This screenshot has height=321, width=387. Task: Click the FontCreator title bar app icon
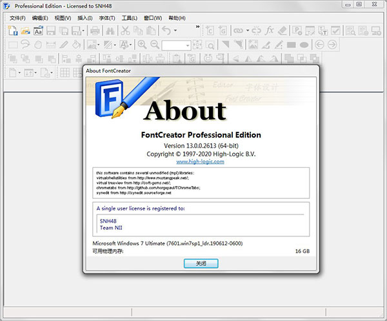(x=6, y=6)
